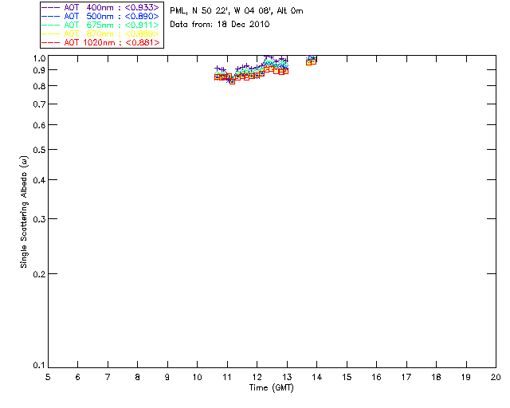This screenshot has height=408, width=510.
Task: Click the x-axis tick label 15
Action: 347,378
